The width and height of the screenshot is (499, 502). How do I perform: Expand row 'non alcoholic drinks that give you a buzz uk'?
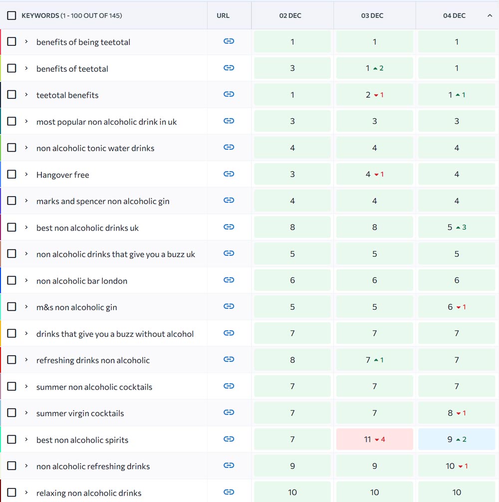tap(26, 253)
